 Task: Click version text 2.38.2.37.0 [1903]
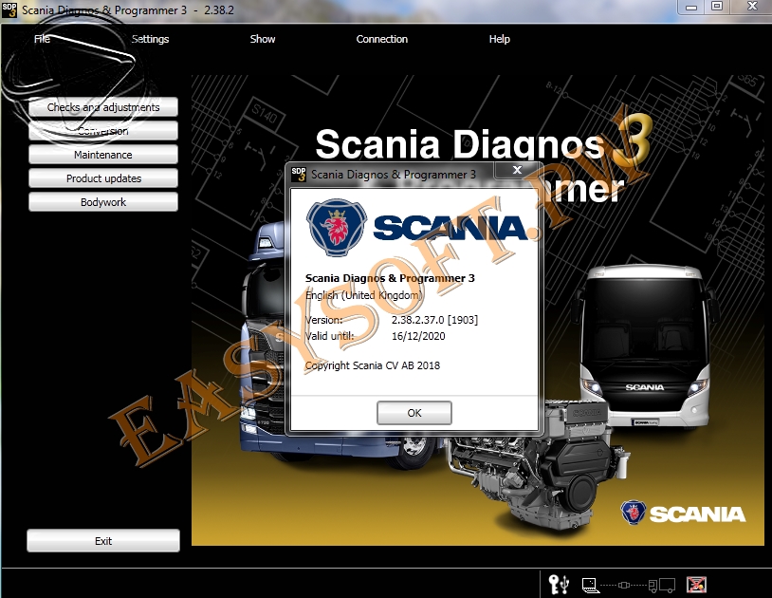(x=434, y=320)
